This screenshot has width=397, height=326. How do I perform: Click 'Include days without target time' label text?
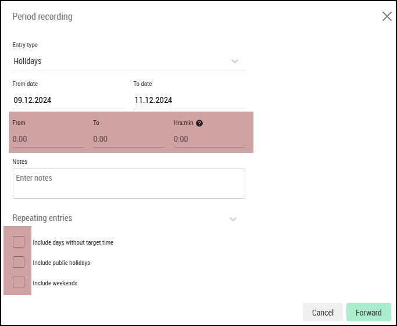(x=73, y=242)
